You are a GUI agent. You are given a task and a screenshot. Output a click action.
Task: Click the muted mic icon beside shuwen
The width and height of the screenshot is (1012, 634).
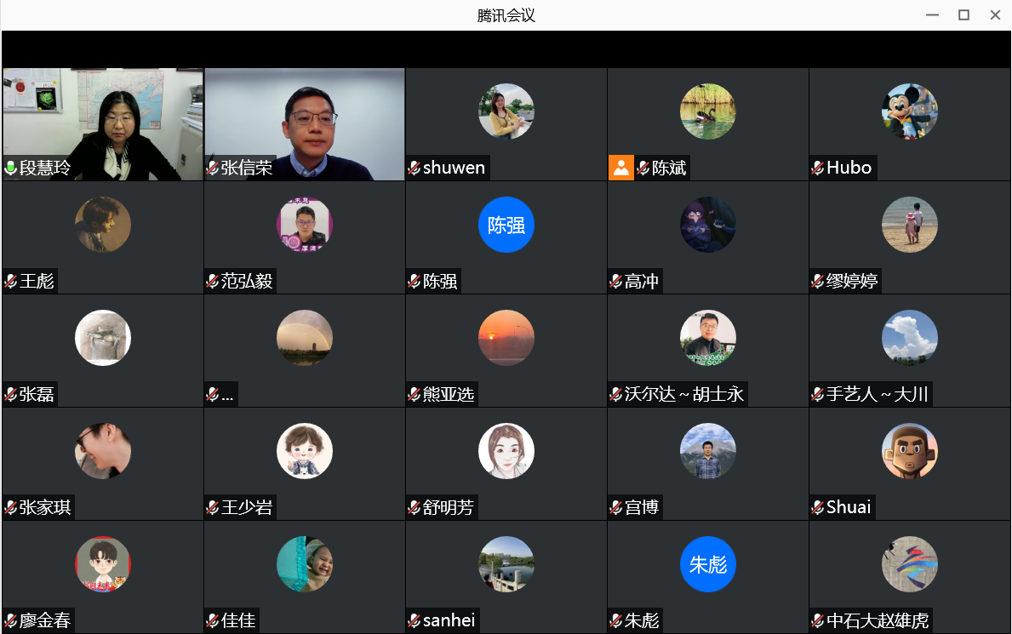pyautogui.click(x=415, y=168)
